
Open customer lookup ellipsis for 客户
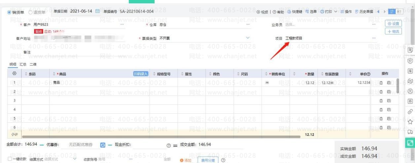click(123, 24)
